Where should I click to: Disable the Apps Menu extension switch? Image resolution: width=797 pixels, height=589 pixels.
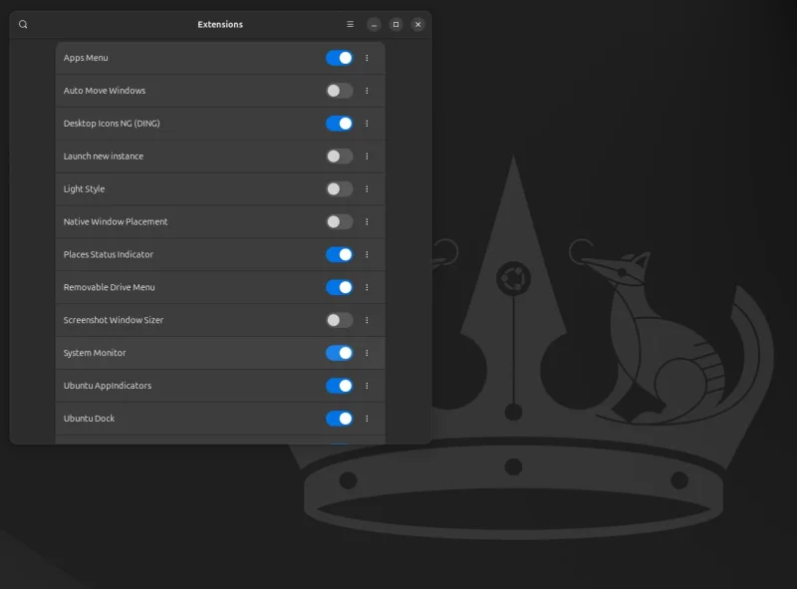pos(340,58)
